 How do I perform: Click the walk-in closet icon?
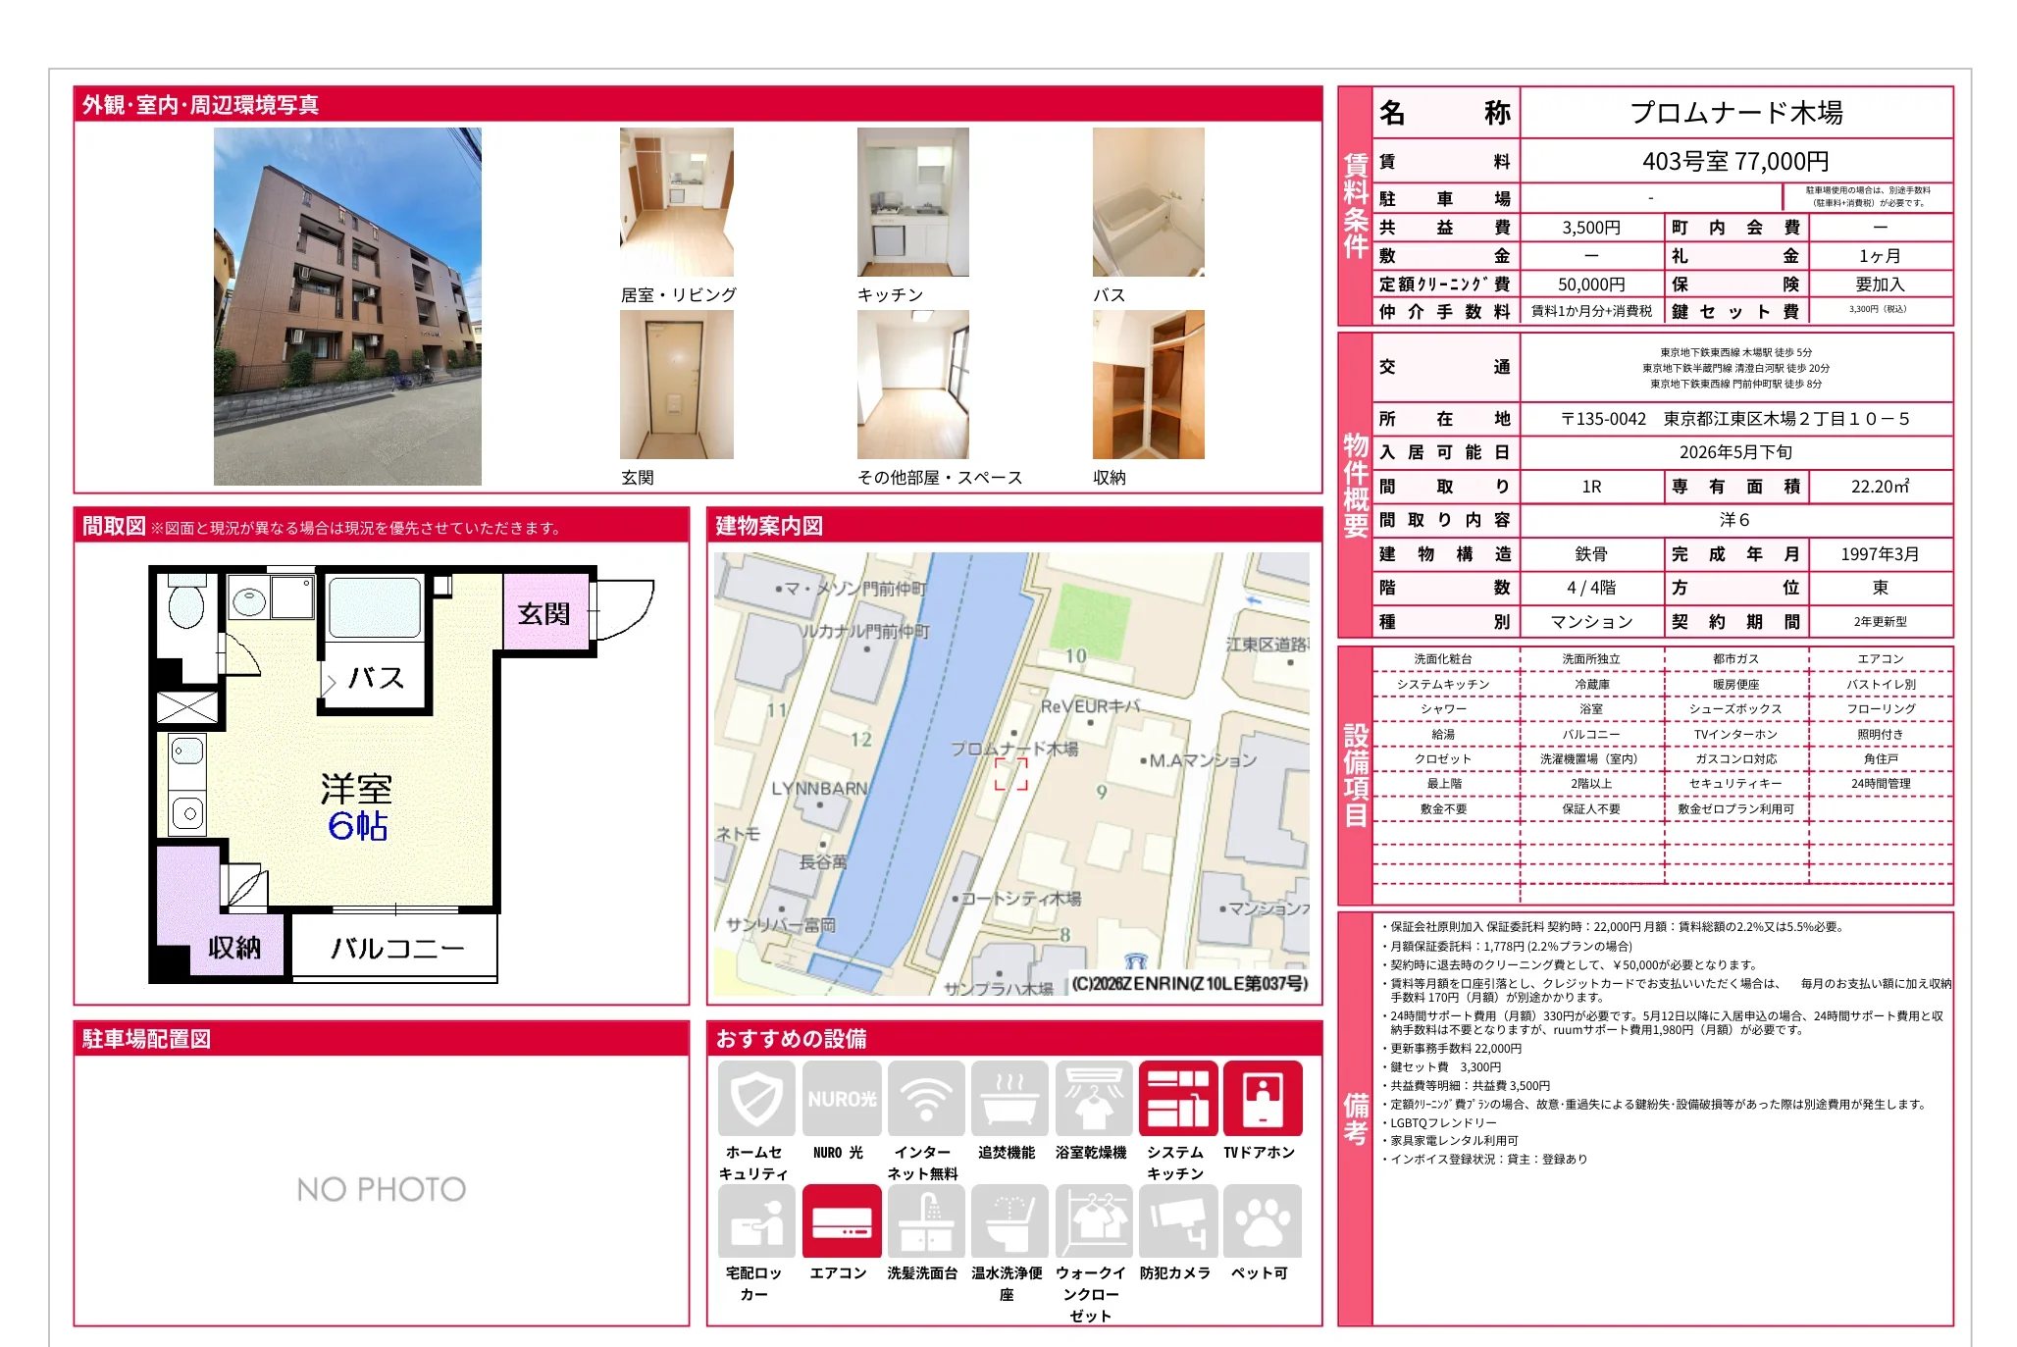tap(1094, 1221)
